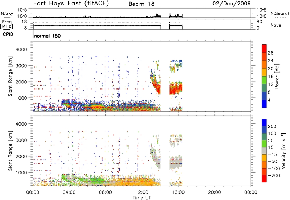Pick the light green 12–16 dB Power colorbar segment
The width and height of the screenshot is (290, 200).
pos(264,80)
